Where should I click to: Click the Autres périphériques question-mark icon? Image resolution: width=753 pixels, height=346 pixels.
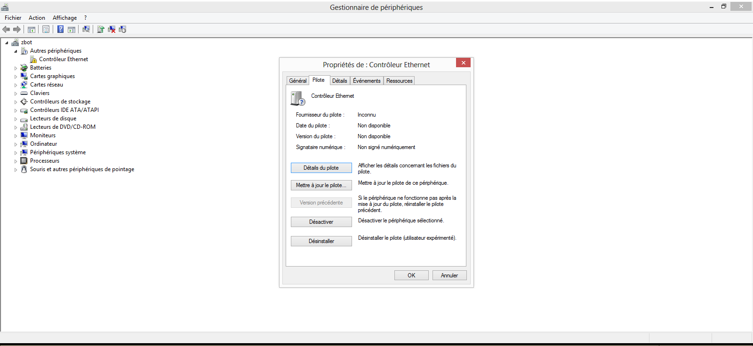tap(24, 51)
